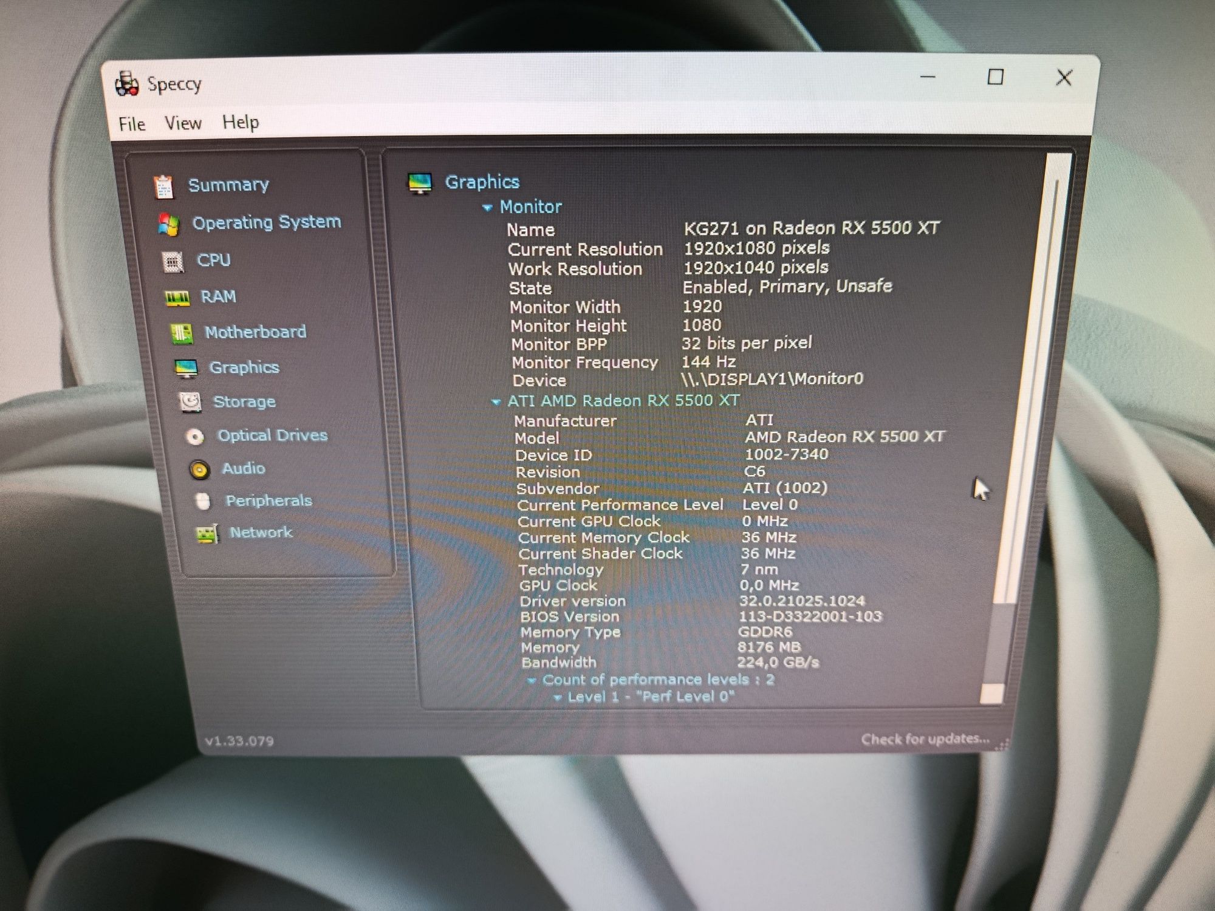The width and height of the screenshot is (1215, 911).
Task: Select the KG271 on Radeon RX 5500 XT value
Action: pos(812,228)
